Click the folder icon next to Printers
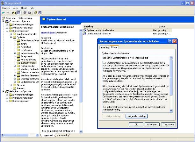The width and height of the screenshot is (195, 142). pos(15,88)
